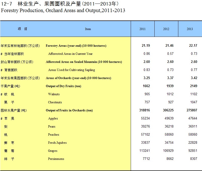Click the 2013 column header
This screenshot has width=202, height=171.
point(190,29)
